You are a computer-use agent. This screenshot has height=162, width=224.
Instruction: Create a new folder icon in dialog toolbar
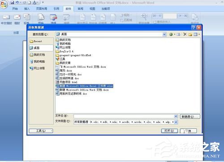pyautogui.click(x=190, y=35)
